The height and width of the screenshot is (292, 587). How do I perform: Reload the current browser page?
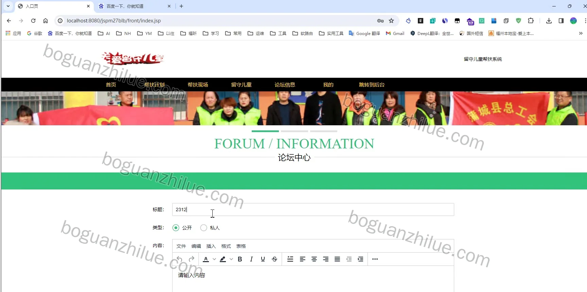click(33, 21)
